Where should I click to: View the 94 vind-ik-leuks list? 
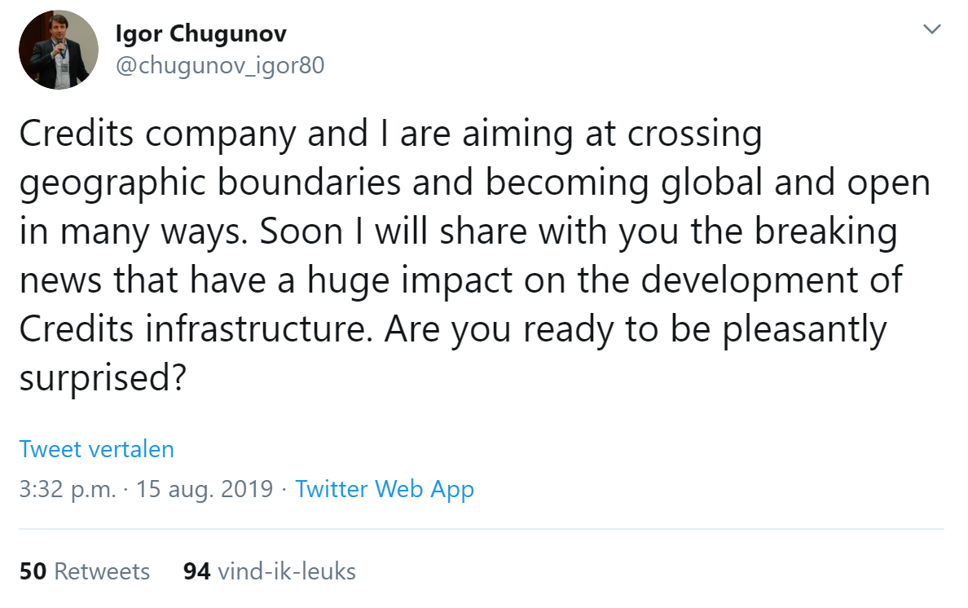[269, 571]
